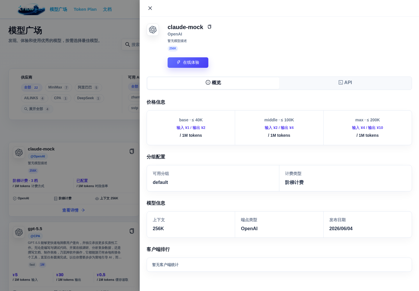Copy the claude-mock model name in drawer header
The width and height of the screenshot is (419, 291).
click(x=210, y=27)
